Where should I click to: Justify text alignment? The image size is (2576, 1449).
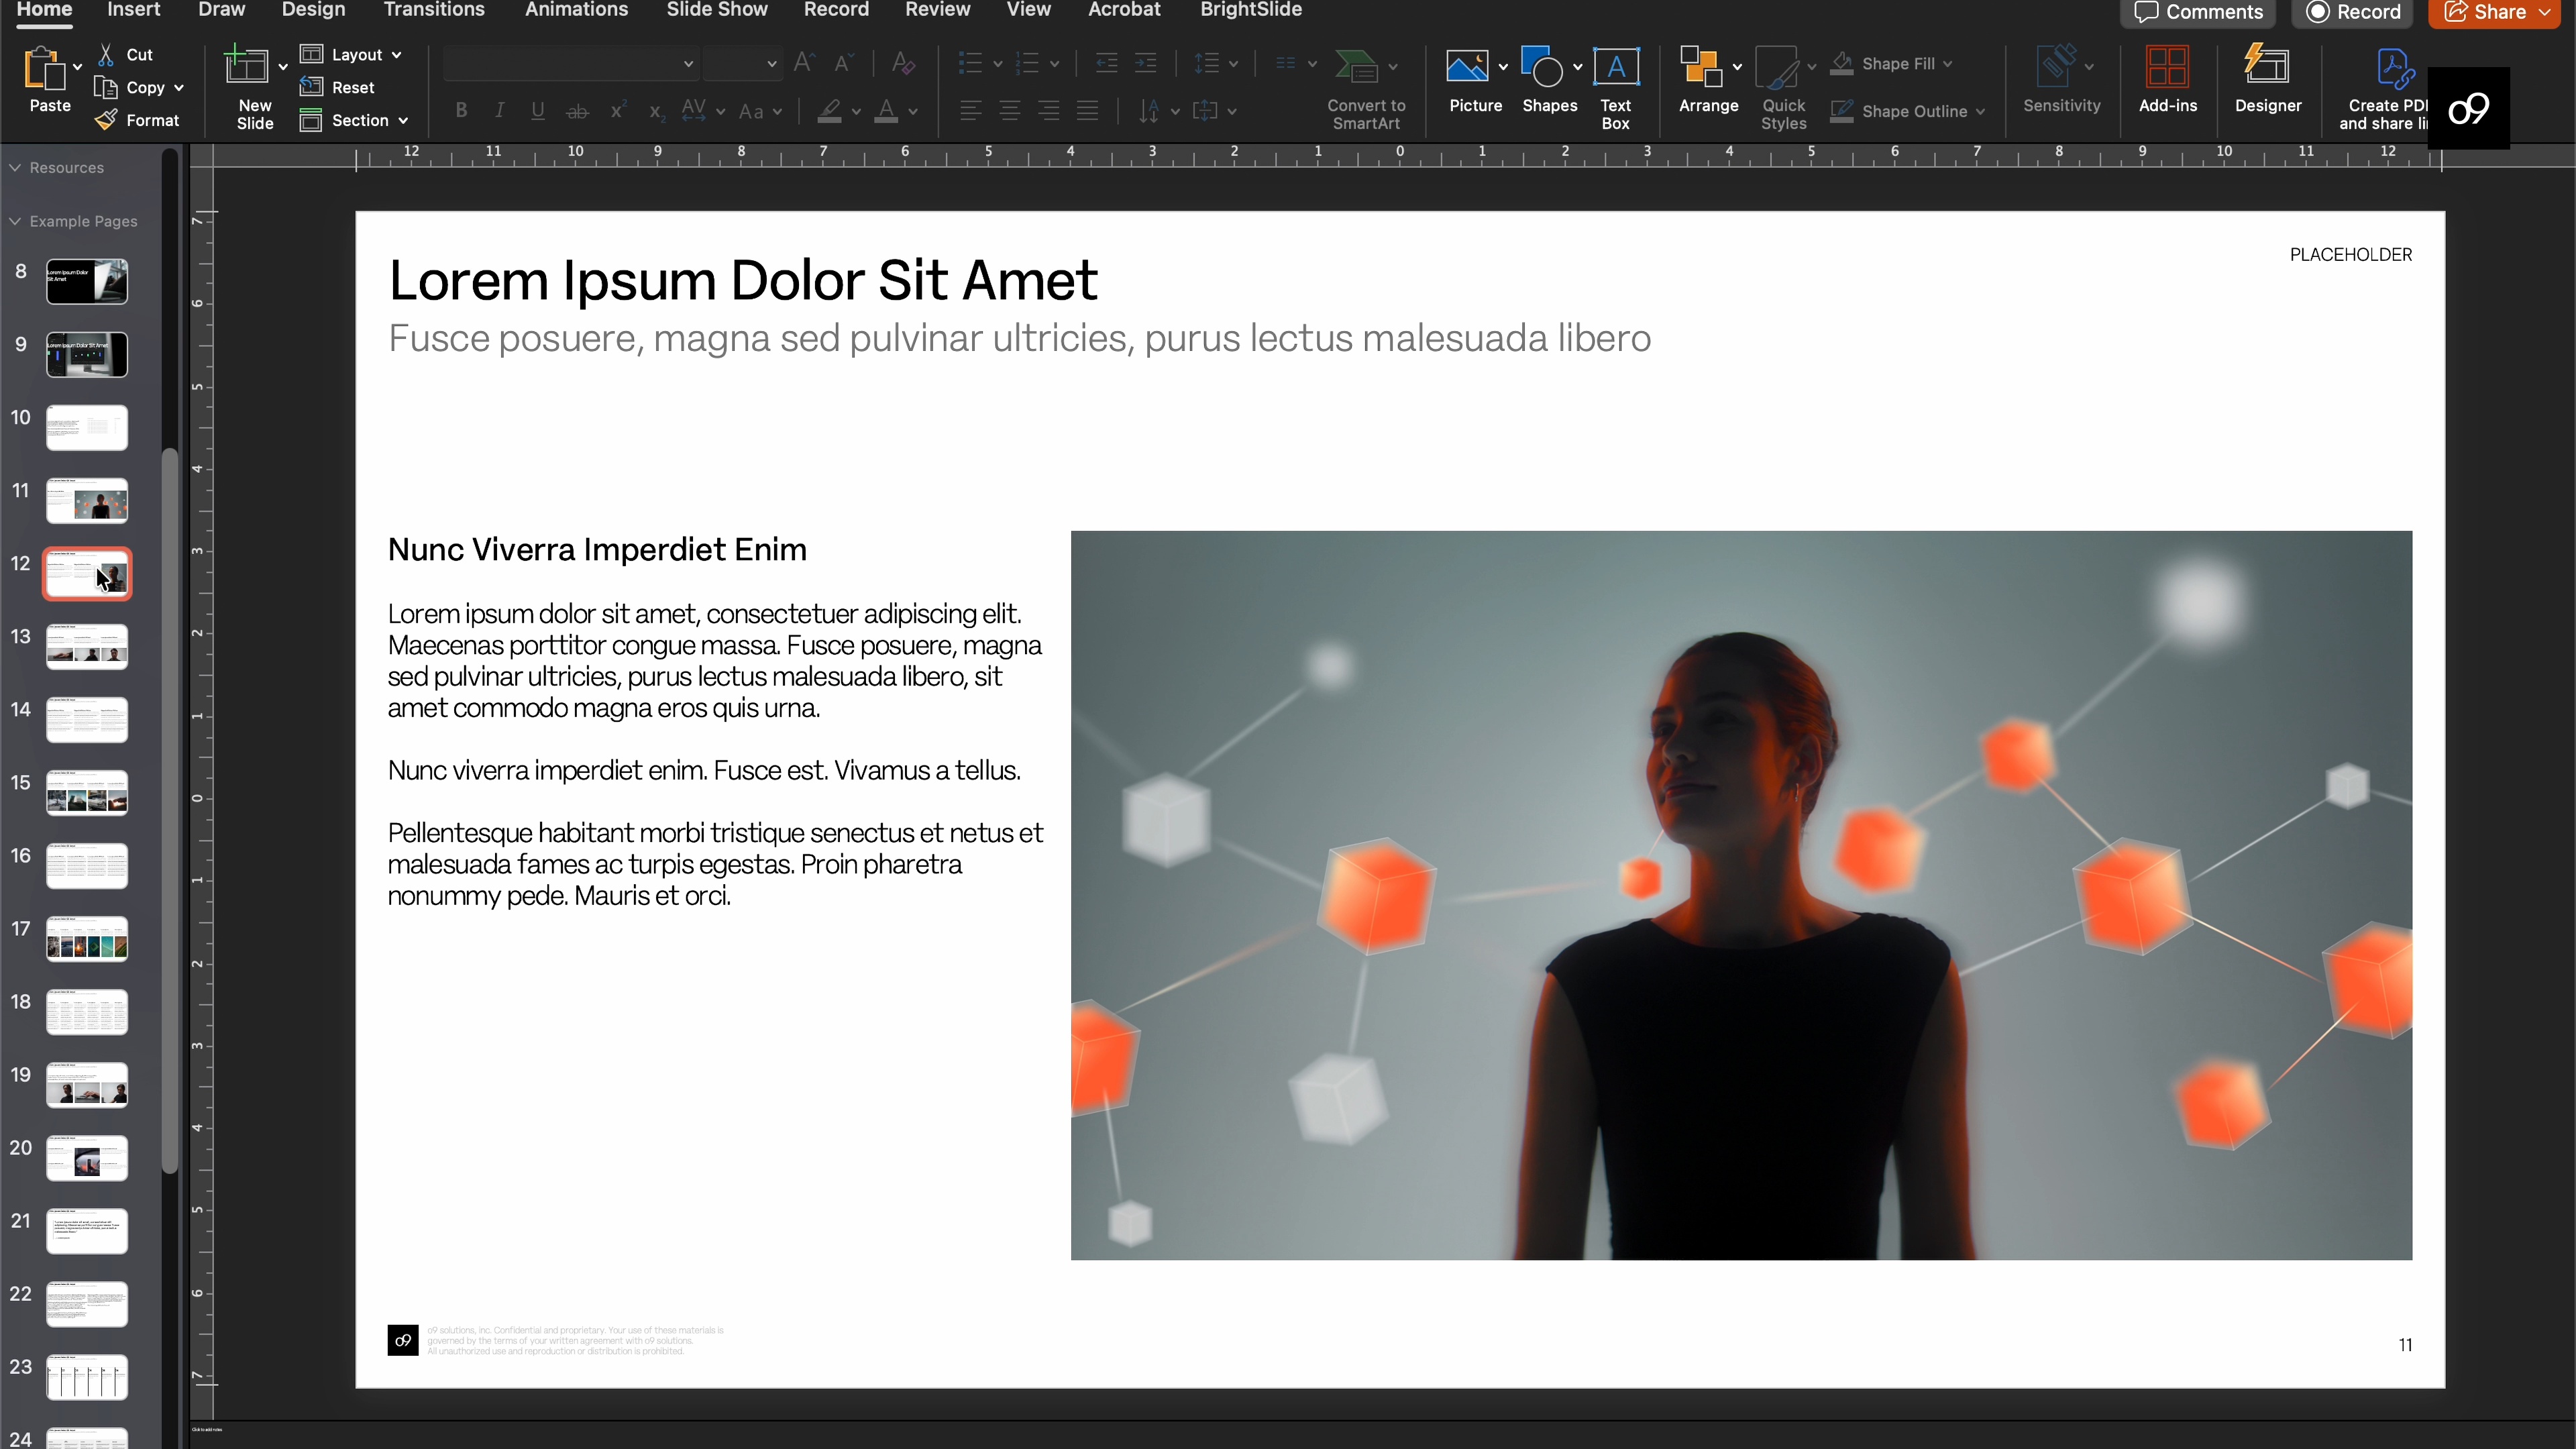click(x=1088, y=111)
